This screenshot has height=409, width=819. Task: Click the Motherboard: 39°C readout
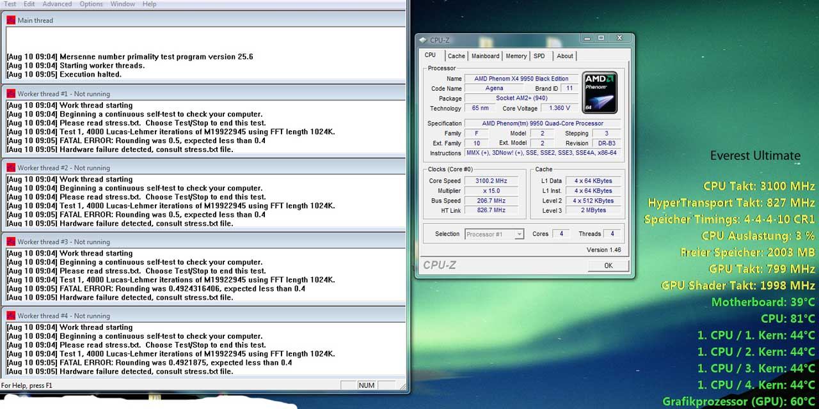[763, 302]
